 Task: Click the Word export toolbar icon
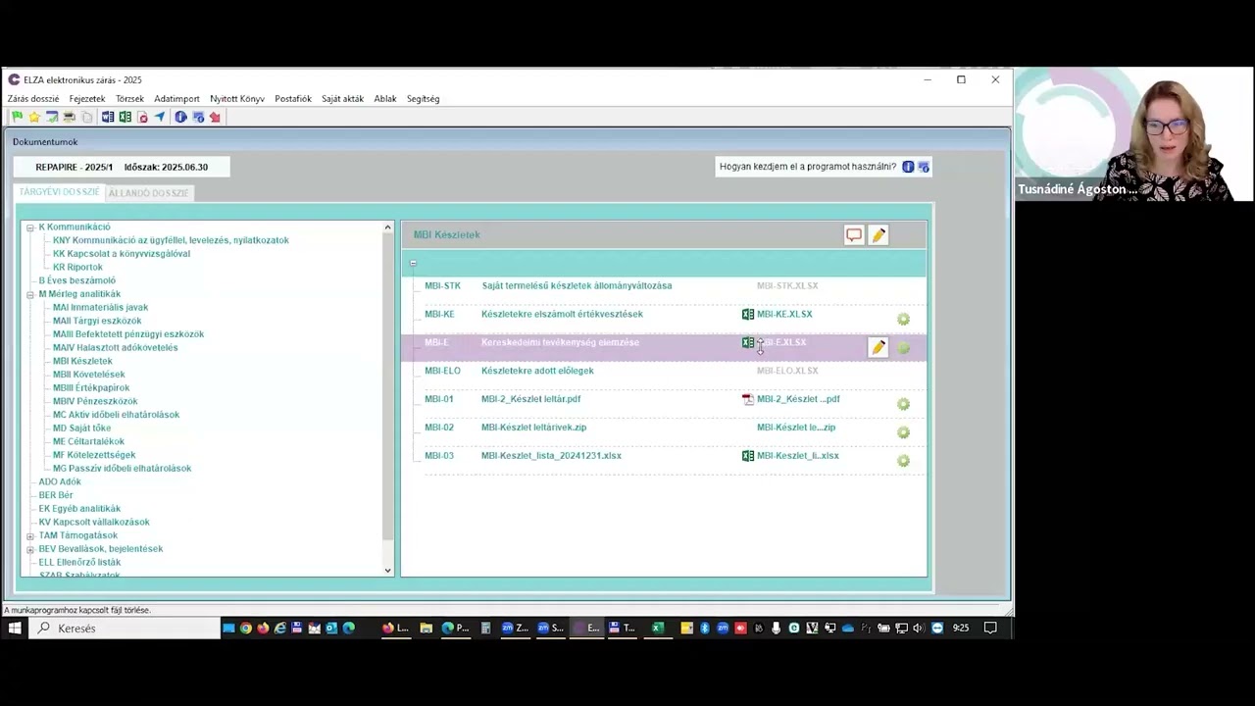(108, 117)
